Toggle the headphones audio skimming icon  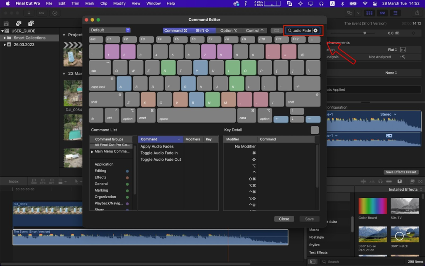click(x=380, y=181)
